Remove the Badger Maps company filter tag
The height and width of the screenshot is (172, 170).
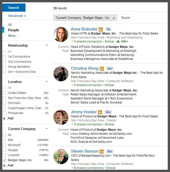[x=114, y=18]
